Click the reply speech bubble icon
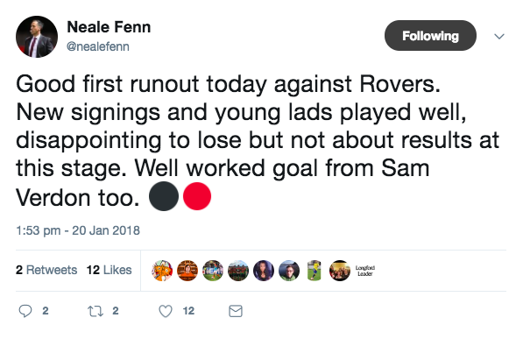523x339 pixels. [x=25, y=311]
